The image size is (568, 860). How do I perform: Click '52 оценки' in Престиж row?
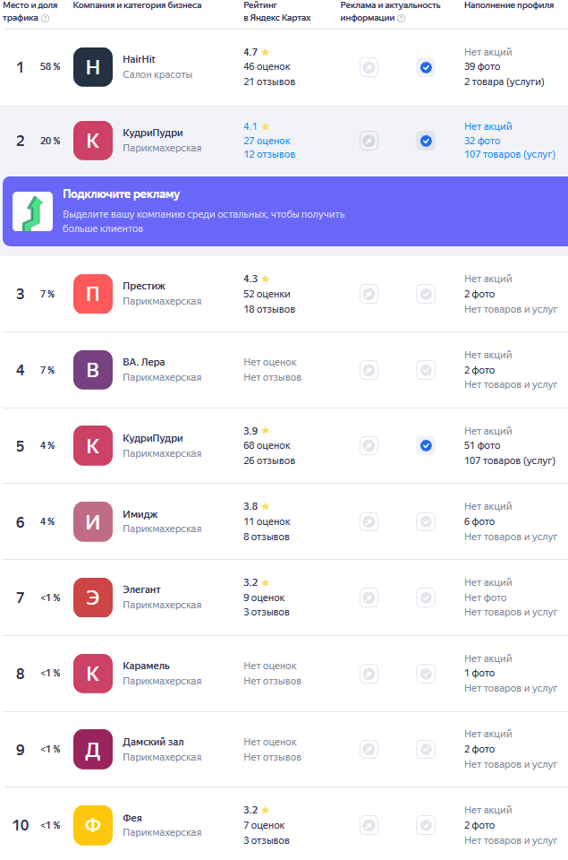(267, 294)
